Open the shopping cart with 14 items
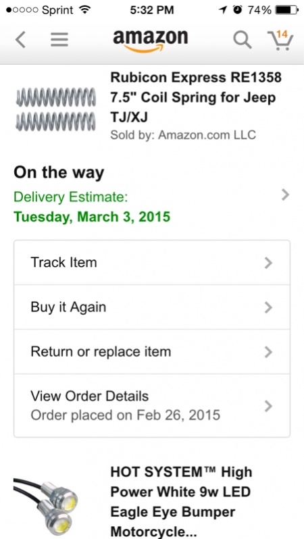The height and width of the screenshot is (539, 304). [280, 41]
